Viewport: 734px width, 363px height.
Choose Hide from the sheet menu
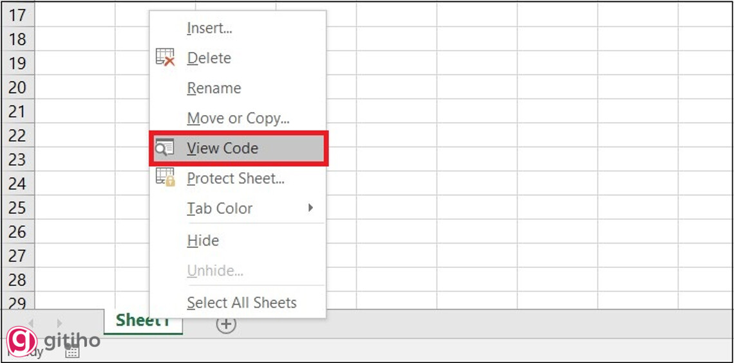pos(203,241)
